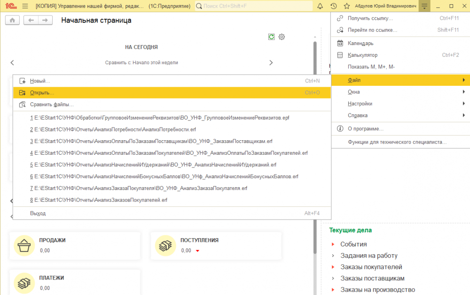Viewport: 470px width, 295px height.
Task: Expand Задания на работу
Action: tap(333, 256)
